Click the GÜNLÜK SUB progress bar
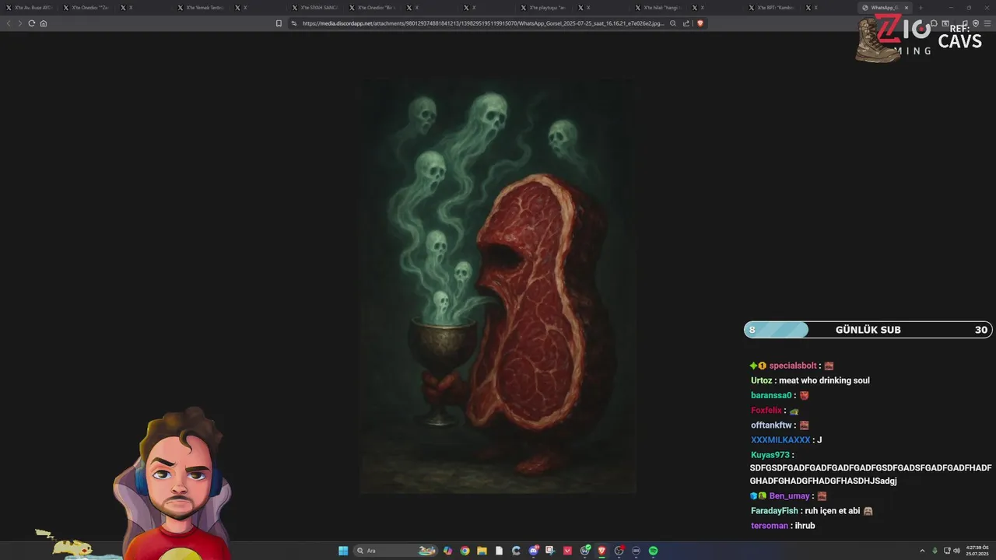The width and height of the screenshot is (996, 560). pos(868,330)
